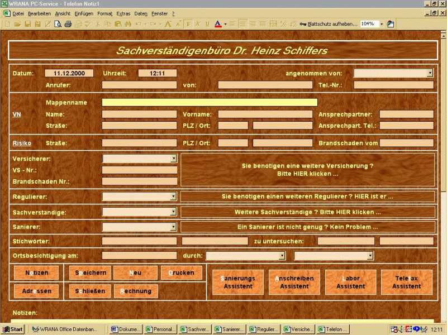Click the underlined Risiko label

[22, 143]
